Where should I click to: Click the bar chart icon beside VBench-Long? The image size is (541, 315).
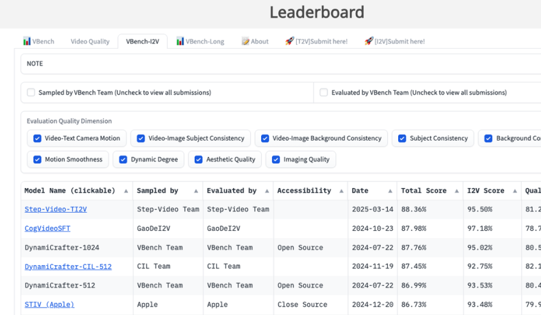[180, 41]
